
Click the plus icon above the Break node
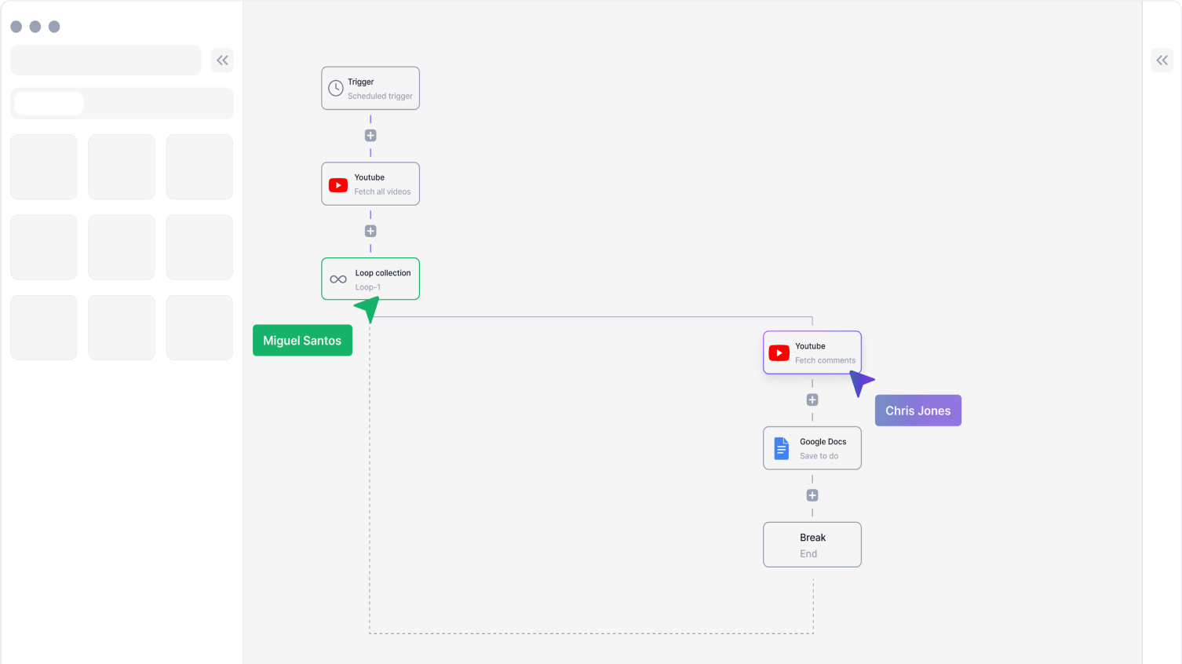coord(812,494)
